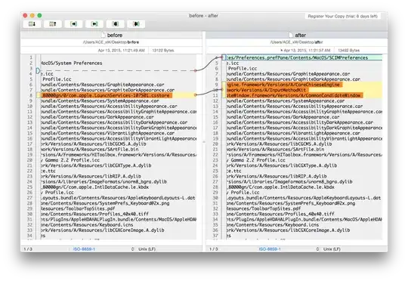Jump to the next difference

[32, 24]
